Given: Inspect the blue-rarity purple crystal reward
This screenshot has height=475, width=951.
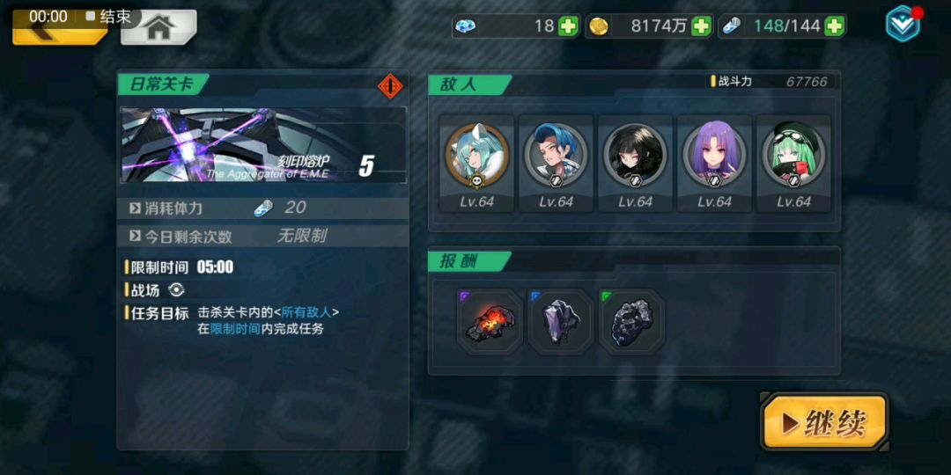Looking at the screenshot, I should point(560,322).
